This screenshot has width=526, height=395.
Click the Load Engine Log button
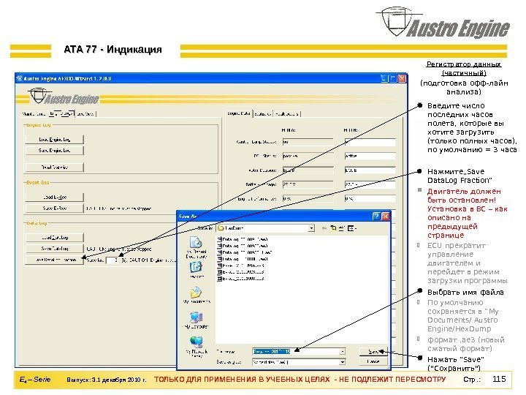(x=54, y=140)
